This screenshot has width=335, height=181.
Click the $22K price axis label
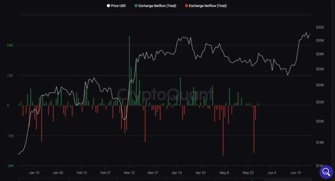(x=320, y=102)
